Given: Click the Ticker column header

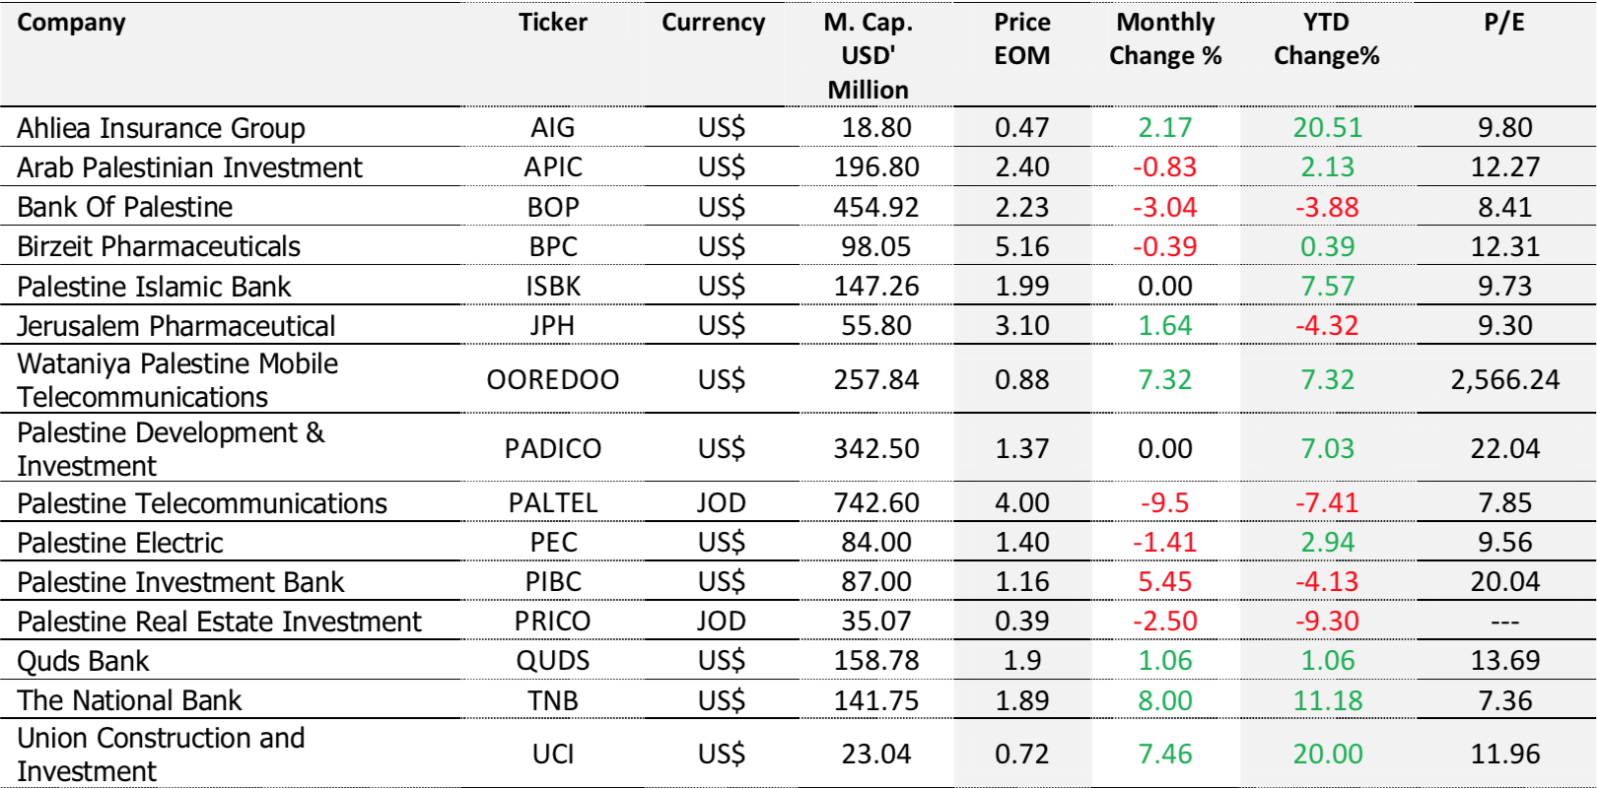Looking at the screenshot, I should [552, 23].
